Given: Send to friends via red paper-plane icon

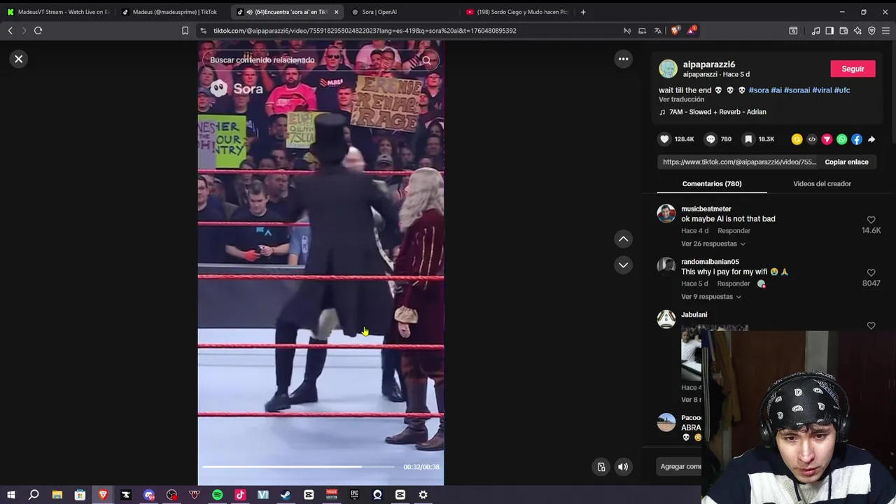Looking at the screenshot, I should coord(827,139).
